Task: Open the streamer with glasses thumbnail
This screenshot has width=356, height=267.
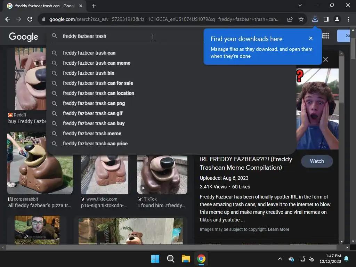Action: tap(37, 230)
